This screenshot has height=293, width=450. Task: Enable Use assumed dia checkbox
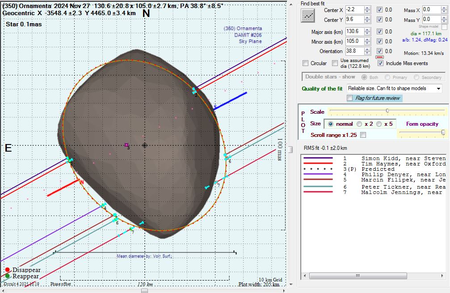(x=335, y=63)
